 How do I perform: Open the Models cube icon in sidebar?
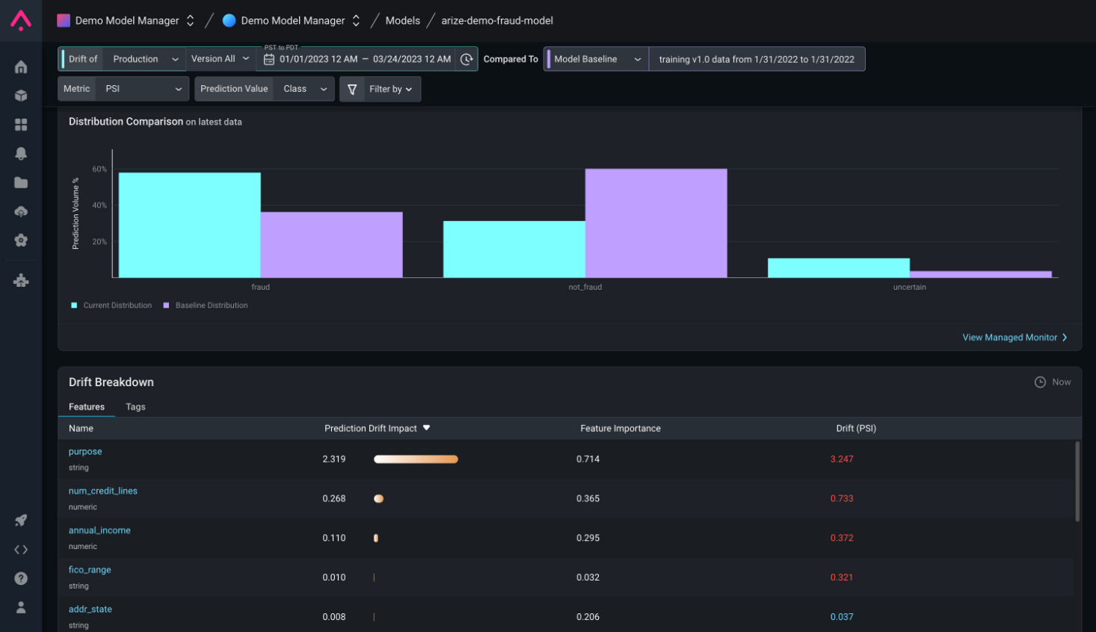click(21, 96)
